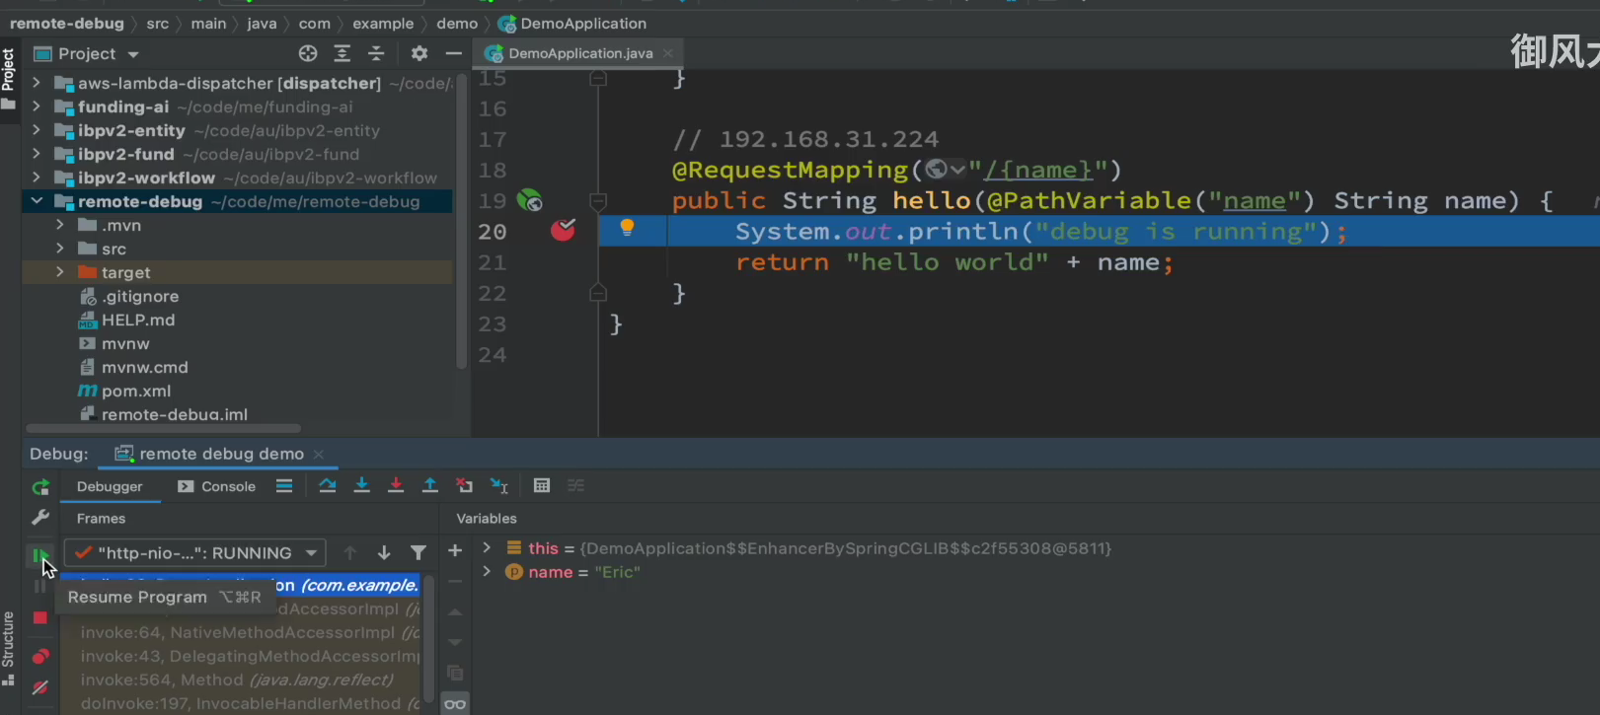The image size is (1600, 715).
Task: Expand ibpv2-entity project node
Action: coord(37,130)
